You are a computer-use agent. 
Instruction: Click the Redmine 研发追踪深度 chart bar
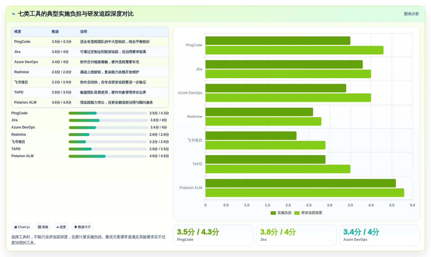click(263, 121)
